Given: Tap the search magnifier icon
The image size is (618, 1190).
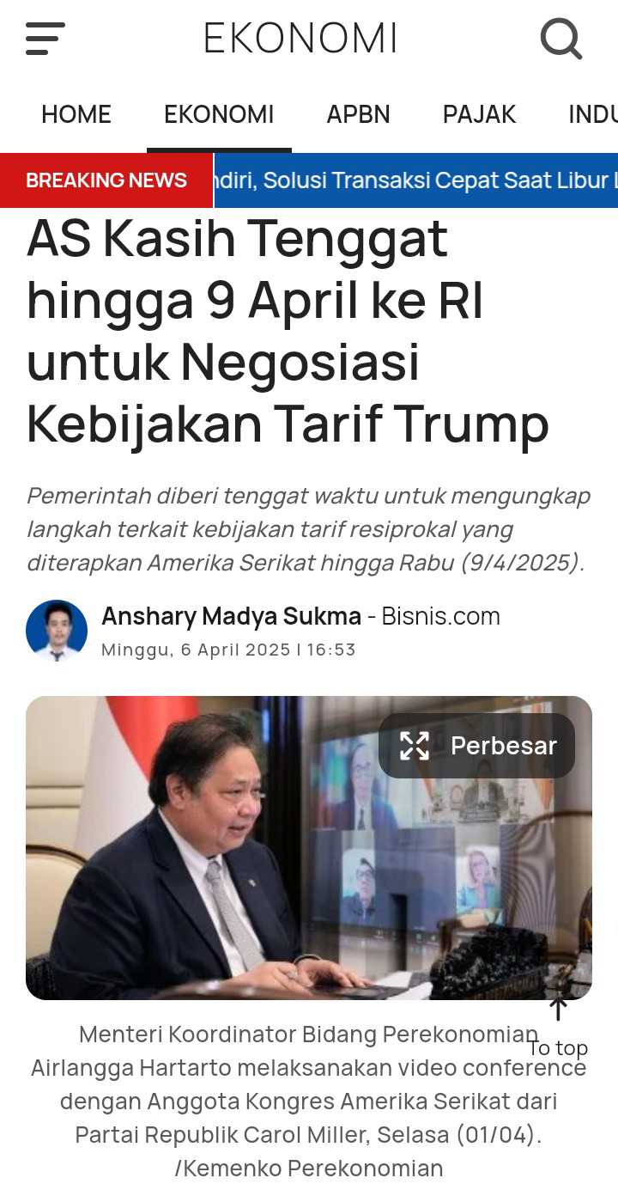Looking at the screenshot, I should (x=561, y=39).
